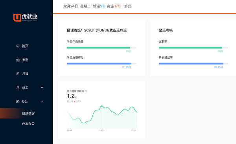Click the 授课班级 class title text
The height and width of the screenshot is (144, 236).
pos(97,30)
